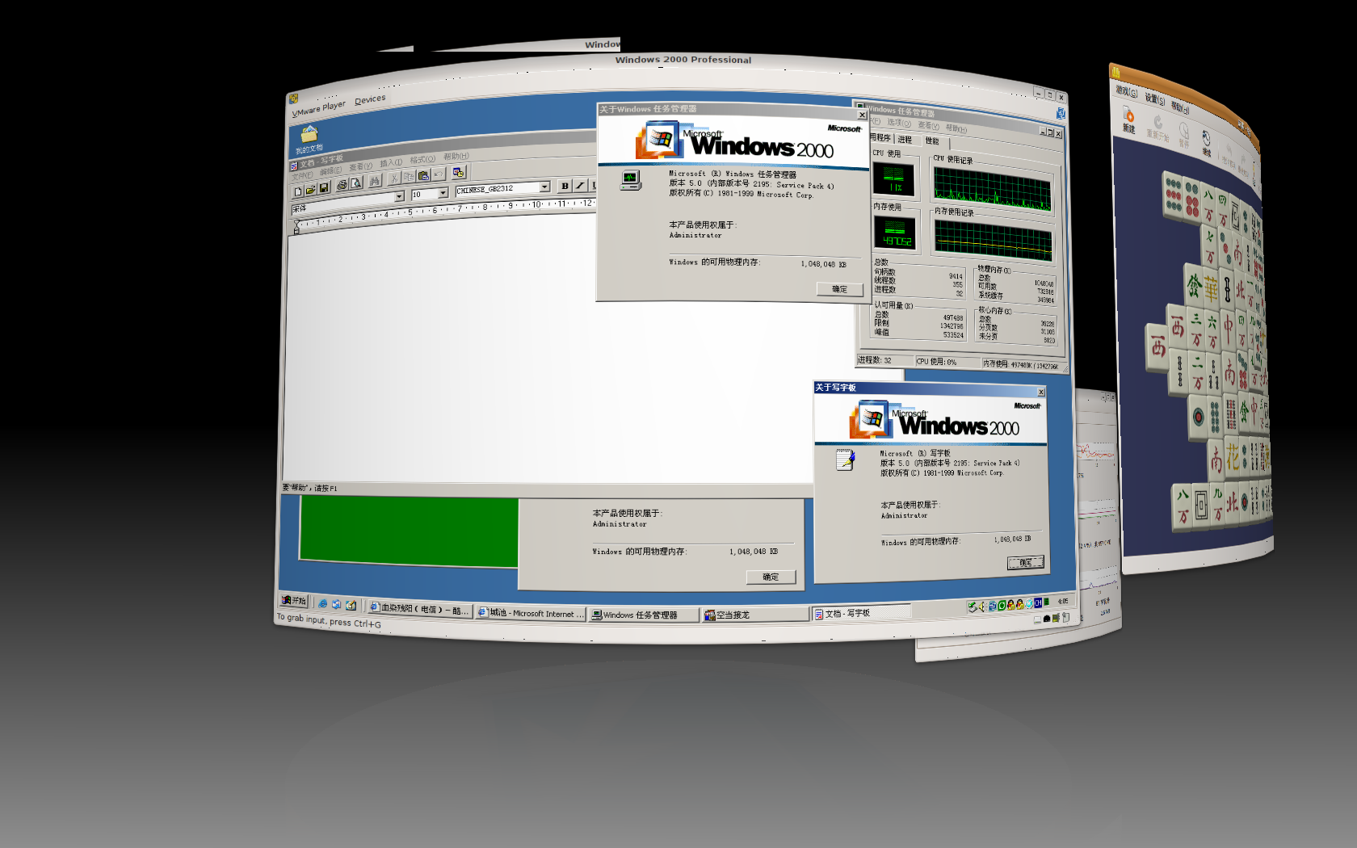Click the 重新开始 restart icon in Mahjongg

[x=1157, y=129]
